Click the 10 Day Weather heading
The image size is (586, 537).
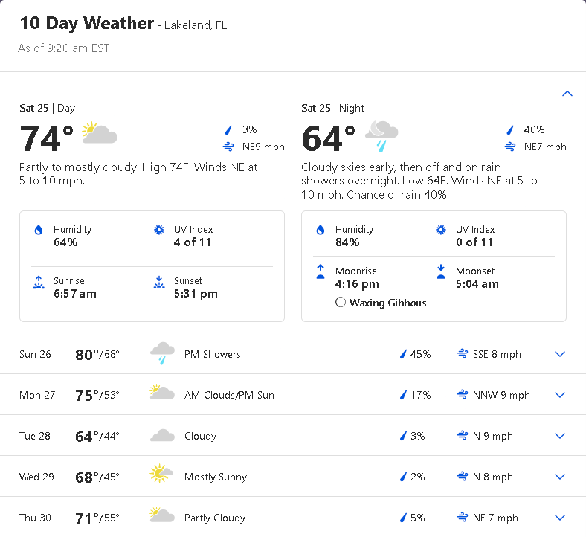[86, 24]
